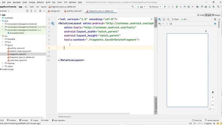Click the design surface layers icon
The image size is (222, 125).
click(x=160, y=19)
